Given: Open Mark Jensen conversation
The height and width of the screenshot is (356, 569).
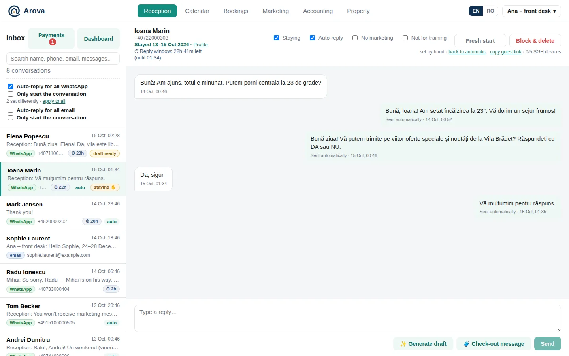Looking at the screenshot, I should (63, 213).
